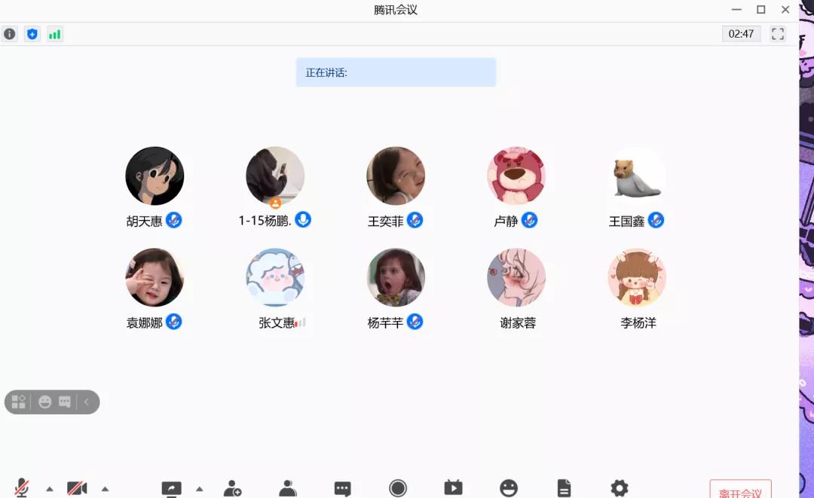Viewport: 814px width, 498px height.
Task: Turn on the camera in the bottom toolbar
Action: [77, 488]
